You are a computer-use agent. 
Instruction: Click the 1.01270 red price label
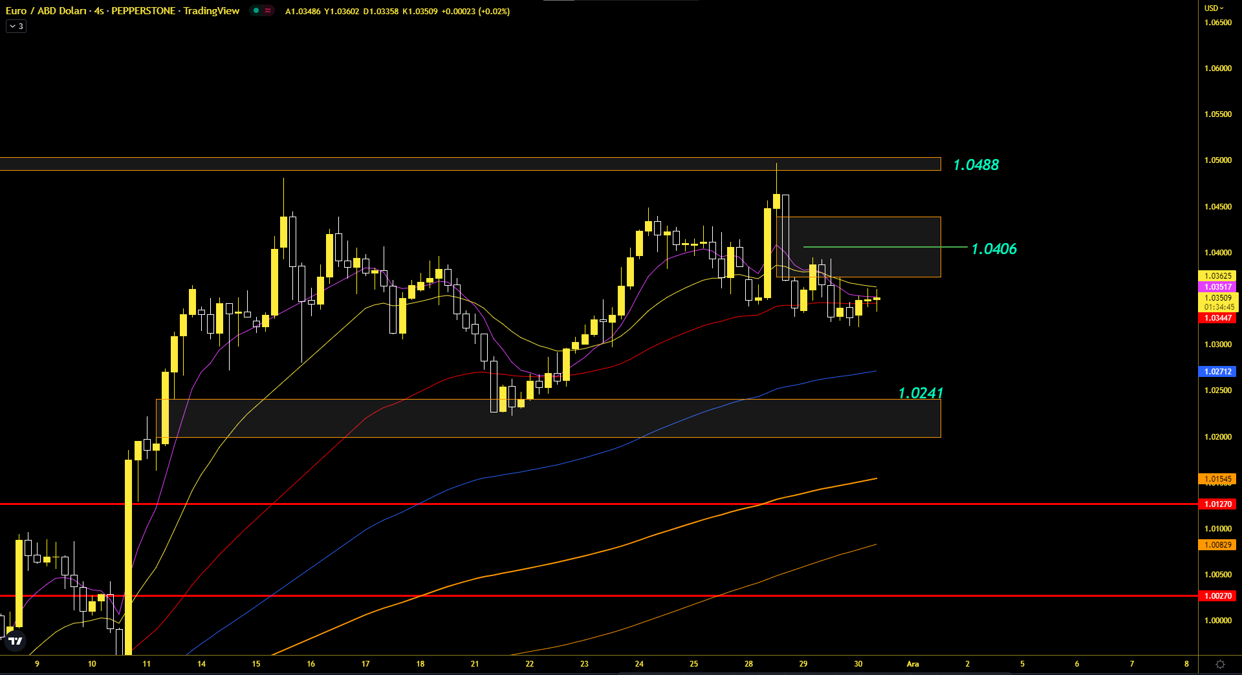[x=1217, y=504]
